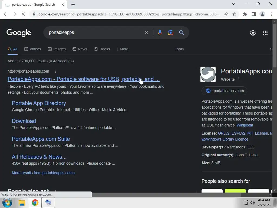This screenshot has height=208, width=277.
Task: Switch to the News tab
Action: pos(80,49)
